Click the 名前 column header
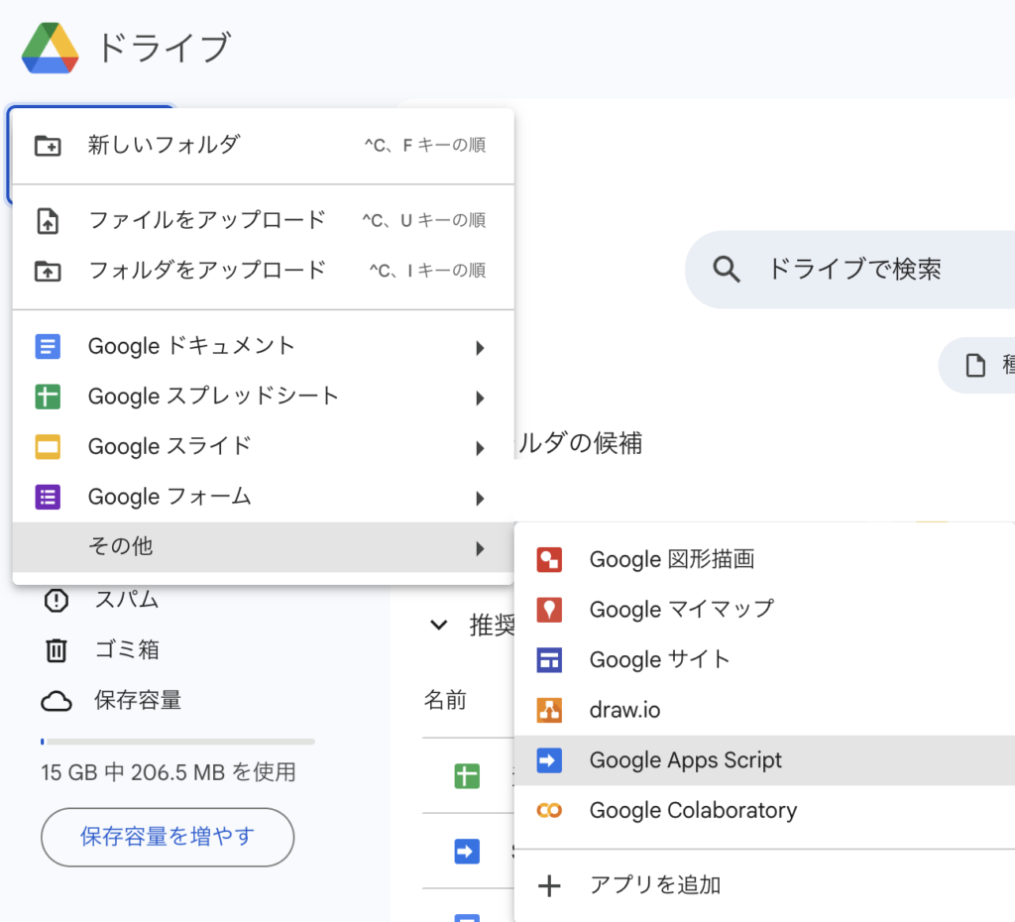 pyautogui.click(x=445, y=701)
